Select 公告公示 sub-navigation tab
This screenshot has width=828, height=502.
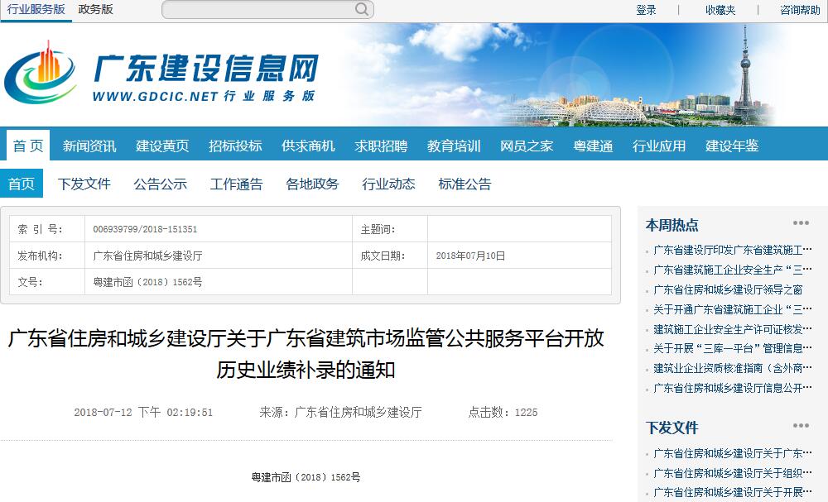pyautogui.click(x=161, y=184)
